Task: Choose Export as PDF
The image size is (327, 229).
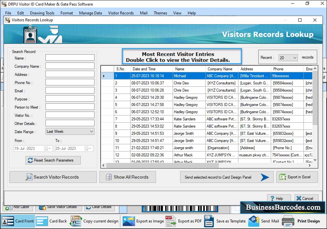Action: click(183, 221)
